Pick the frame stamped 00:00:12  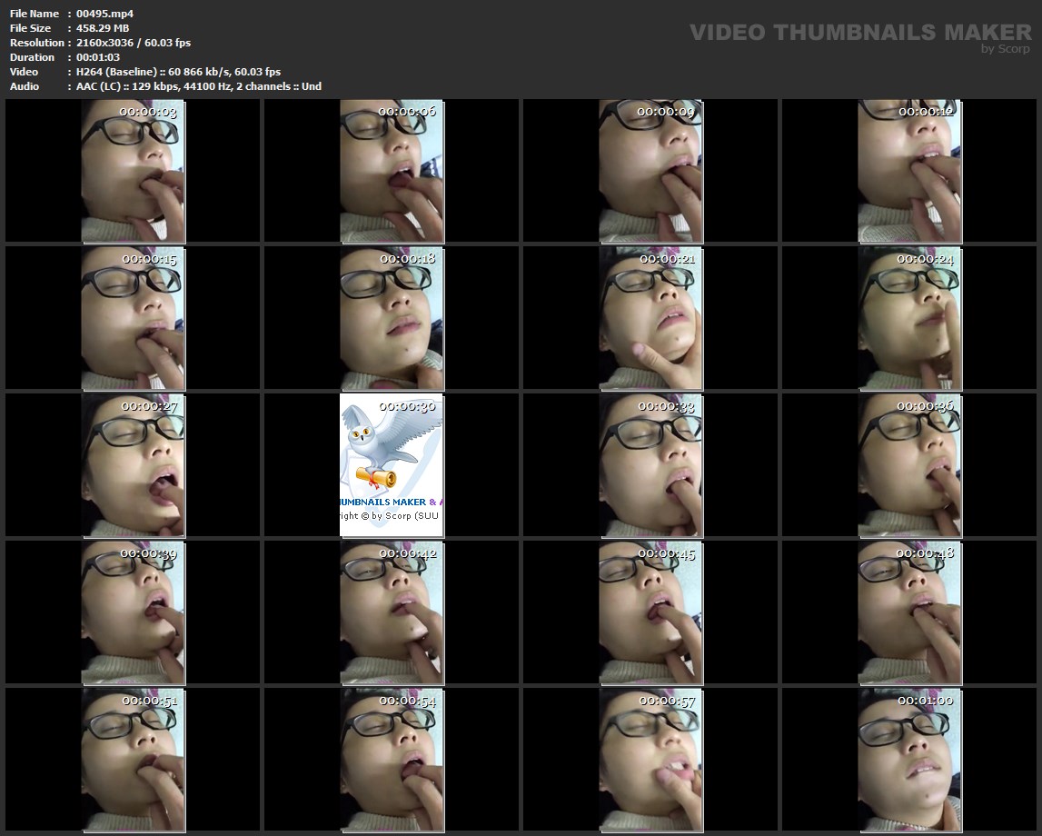[x=909, y=171]
